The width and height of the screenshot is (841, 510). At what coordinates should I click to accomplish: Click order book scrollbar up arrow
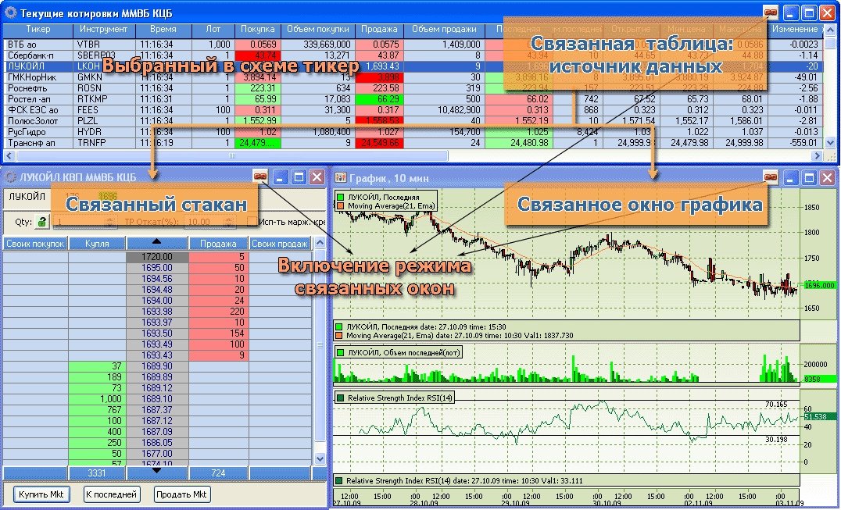320,242
